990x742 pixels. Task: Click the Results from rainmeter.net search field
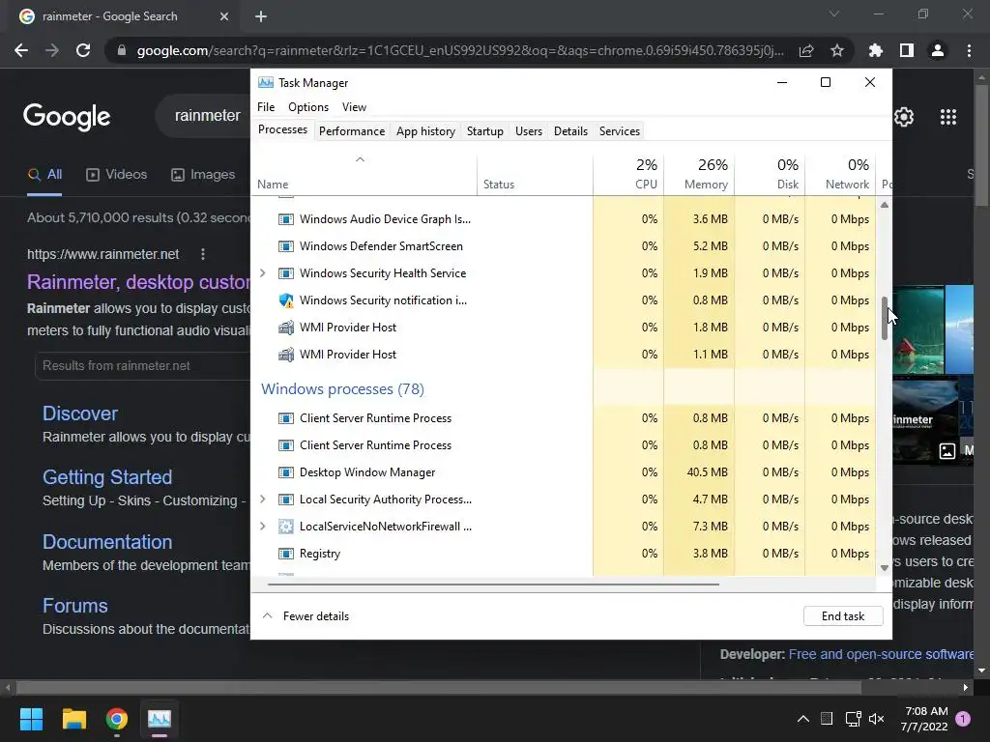[143, 366]
